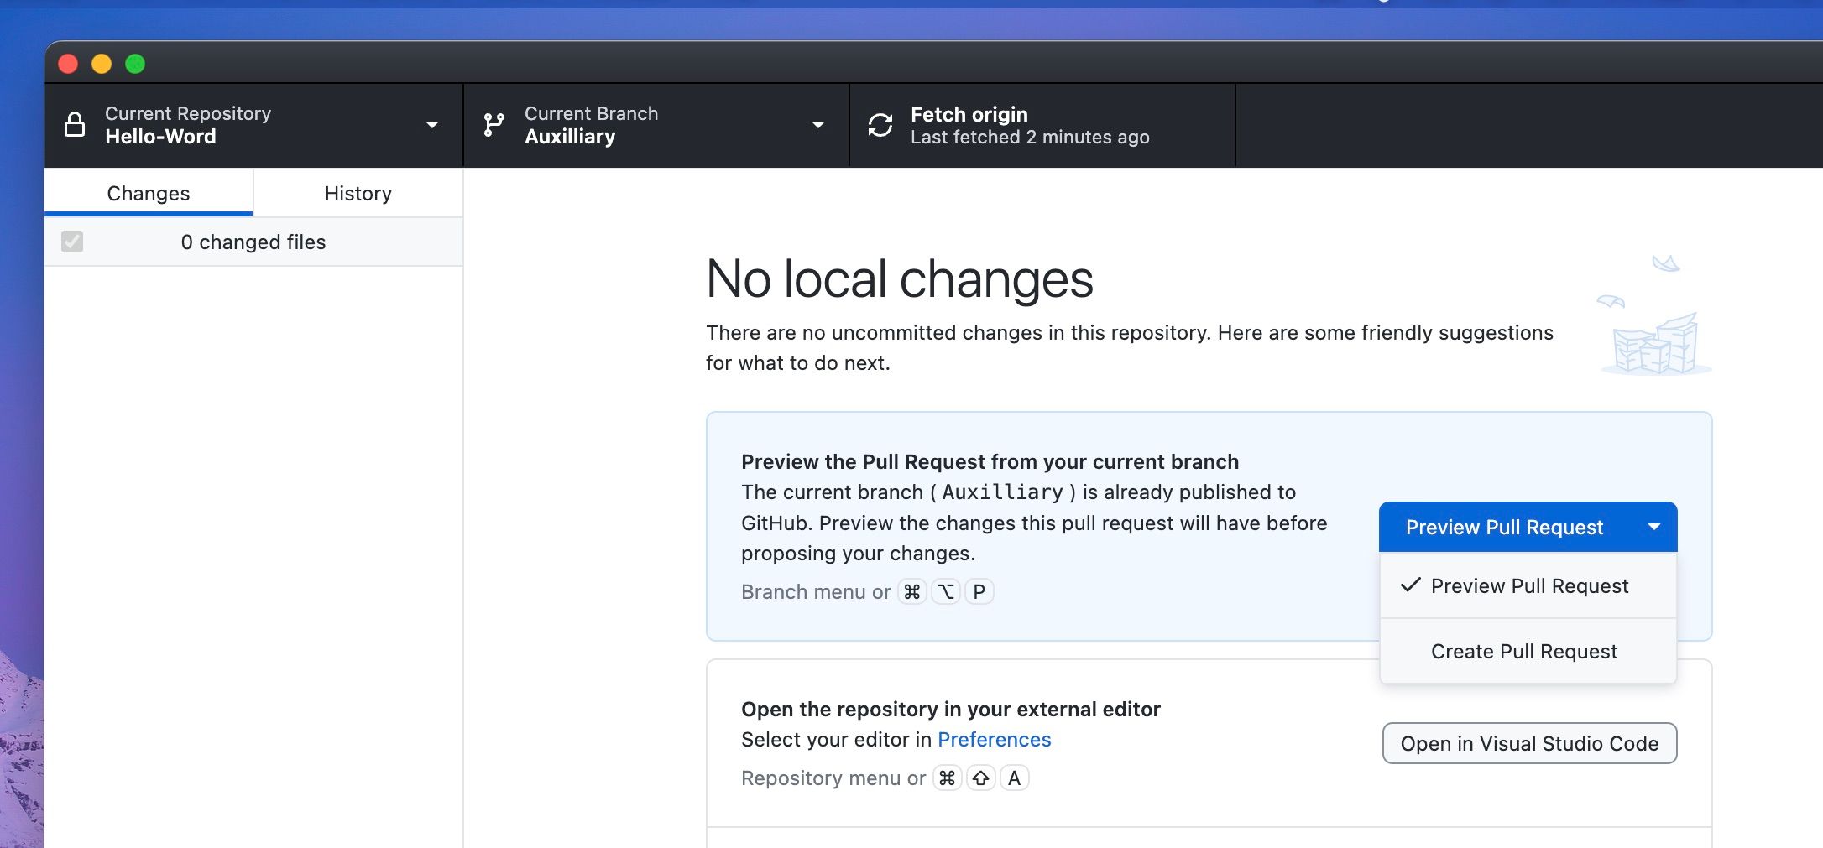The height and width of the screenshot is (848, 1823).
Task: Toggle the checkbox above the changed files list
Action: tap(72, 242)
